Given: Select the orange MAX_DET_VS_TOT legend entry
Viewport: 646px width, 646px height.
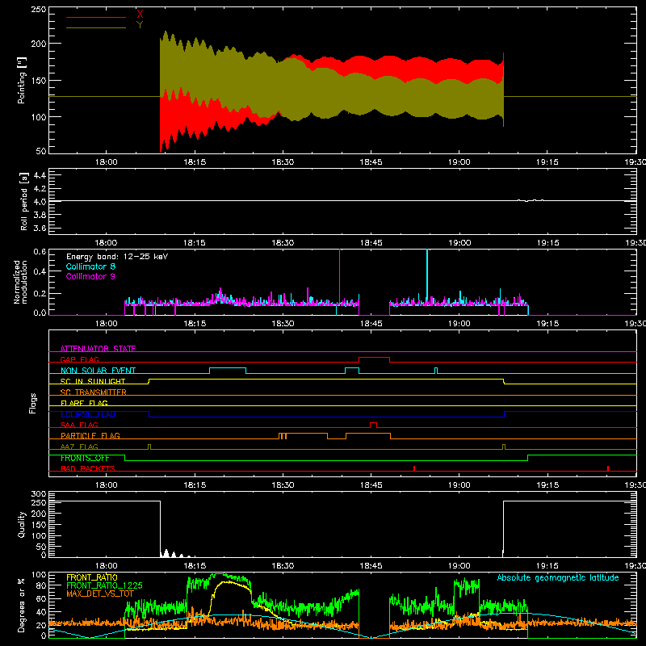Looking at the screenshot, I should click(x=100, y=594).
